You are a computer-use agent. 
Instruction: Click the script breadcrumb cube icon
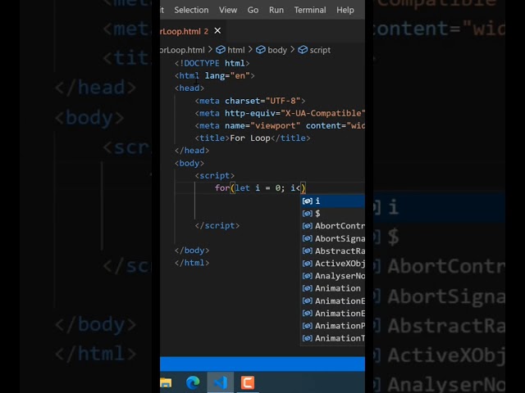point(303,50)
